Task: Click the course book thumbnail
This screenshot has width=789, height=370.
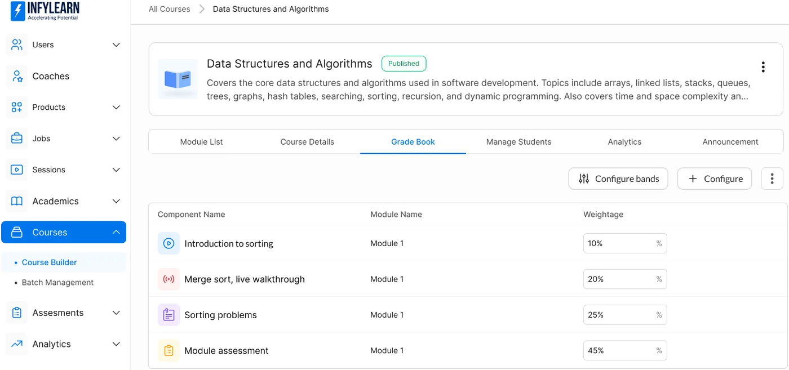Action: [178, 79]
